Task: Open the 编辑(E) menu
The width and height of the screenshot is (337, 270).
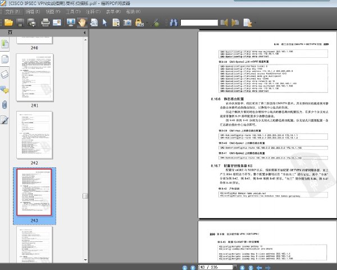Action: pos(33,12)
